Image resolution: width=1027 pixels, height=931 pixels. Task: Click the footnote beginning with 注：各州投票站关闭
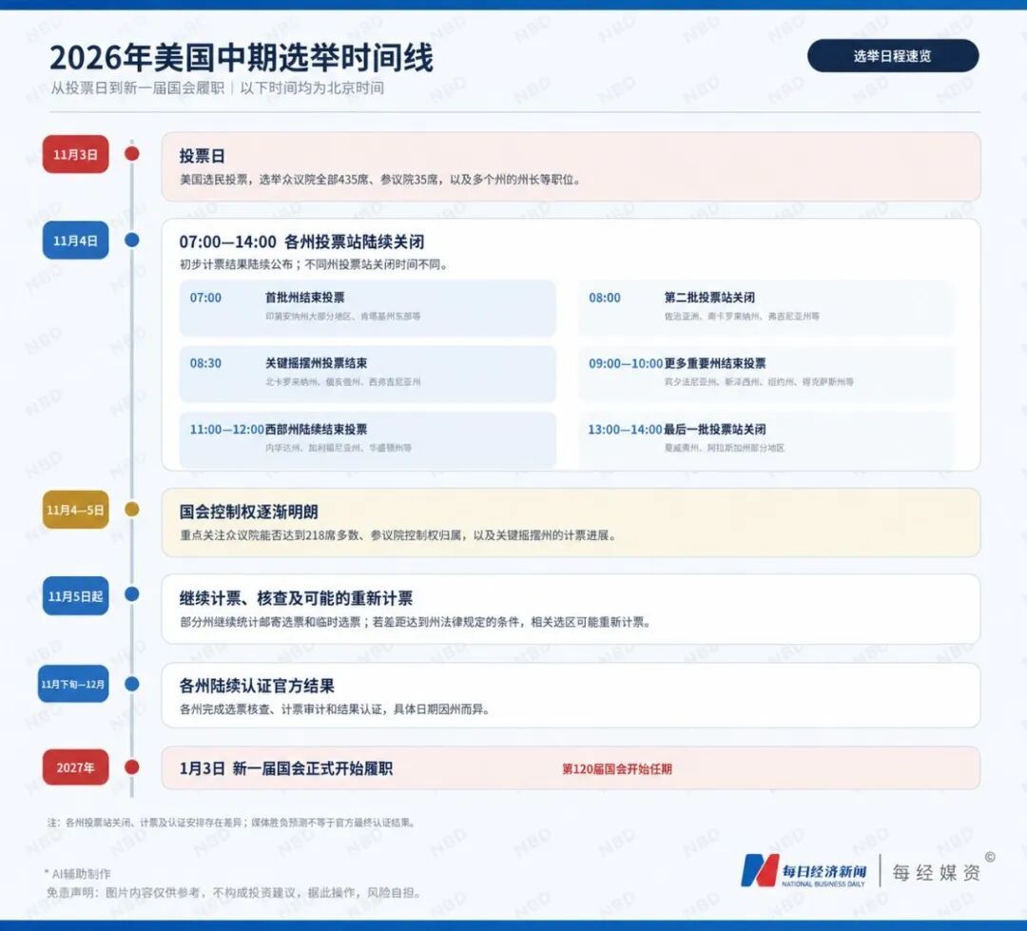tap(231, 823)
